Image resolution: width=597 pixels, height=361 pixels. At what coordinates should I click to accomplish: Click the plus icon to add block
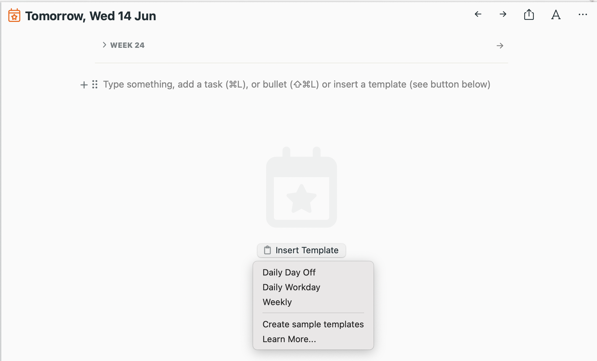tap(84, 85)
